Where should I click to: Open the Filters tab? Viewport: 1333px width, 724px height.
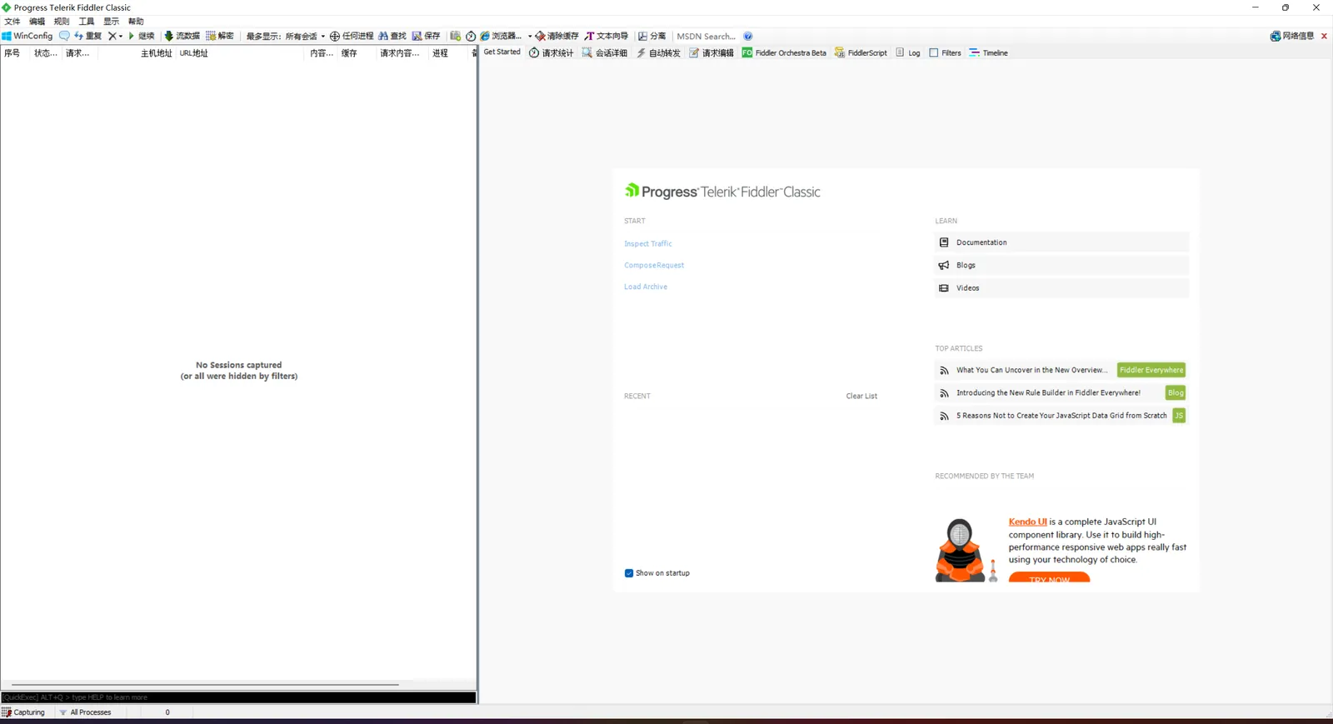tap(945, 52)
